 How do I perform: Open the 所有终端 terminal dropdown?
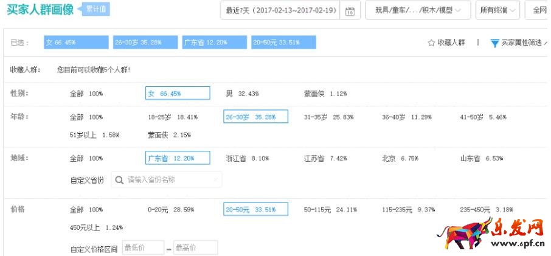click(496, 10)
